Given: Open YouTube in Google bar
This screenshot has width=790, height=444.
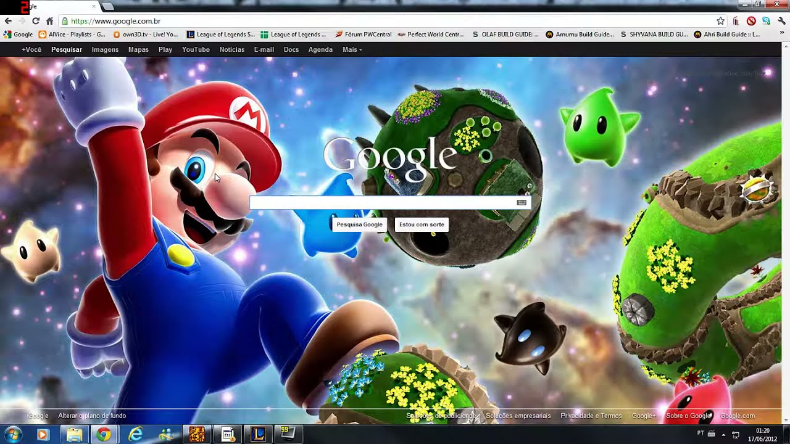Looking at the screenshot, I should coord(196,49).
